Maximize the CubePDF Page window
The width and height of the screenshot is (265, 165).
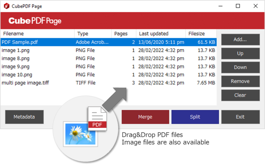[x=238, y=6]
